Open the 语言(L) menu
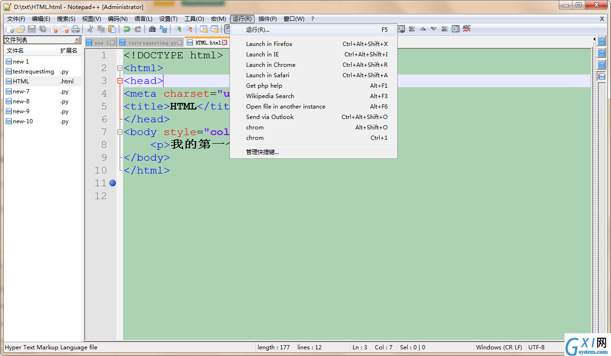This screenshot has width=611, height=356. (x=143, y=19)
